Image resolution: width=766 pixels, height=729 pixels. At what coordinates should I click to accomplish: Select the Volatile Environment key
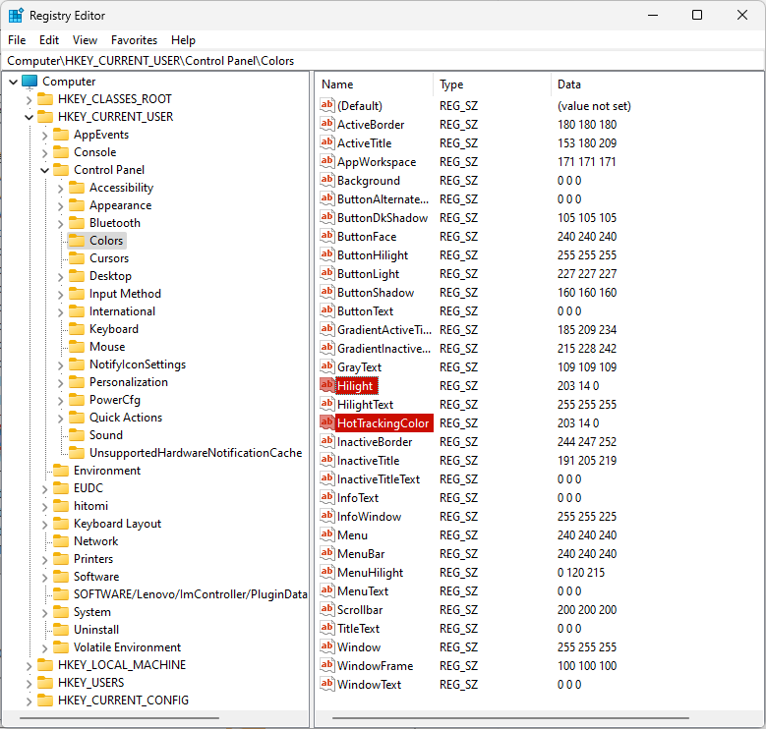coord(127,647)
